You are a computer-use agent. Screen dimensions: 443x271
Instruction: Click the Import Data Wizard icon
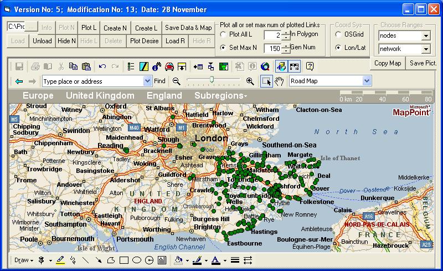pyautogui.click(x=198, y=67)
